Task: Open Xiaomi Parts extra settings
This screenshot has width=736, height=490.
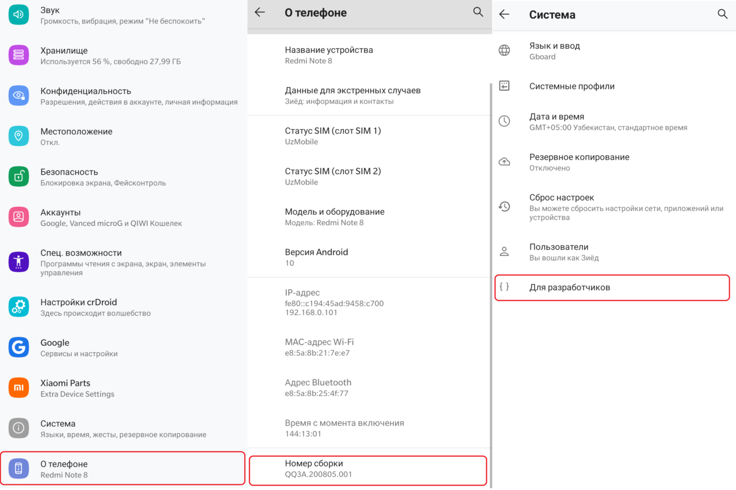Action: click(x=124, y=388)
